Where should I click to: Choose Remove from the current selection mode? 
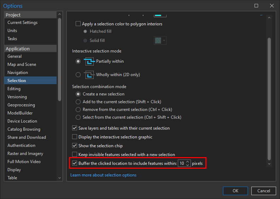pos(78,110)
